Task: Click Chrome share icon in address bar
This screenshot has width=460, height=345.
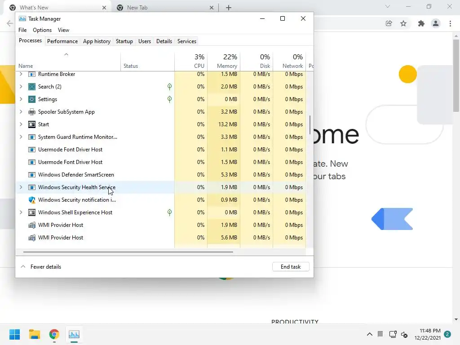Action: pyautogui.click(x=389, y=23)
